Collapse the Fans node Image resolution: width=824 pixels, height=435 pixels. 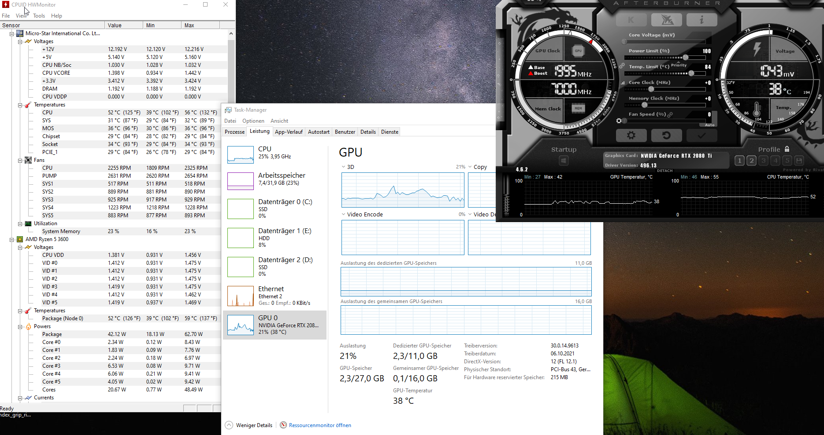pyautogui.click(x=20, y=161)
